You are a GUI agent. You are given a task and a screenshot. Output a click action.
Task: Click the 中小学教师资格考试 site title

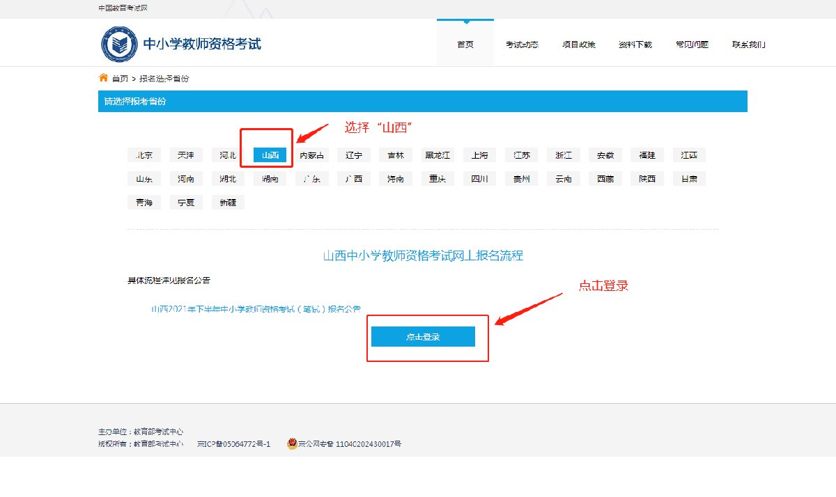(202, 44)
